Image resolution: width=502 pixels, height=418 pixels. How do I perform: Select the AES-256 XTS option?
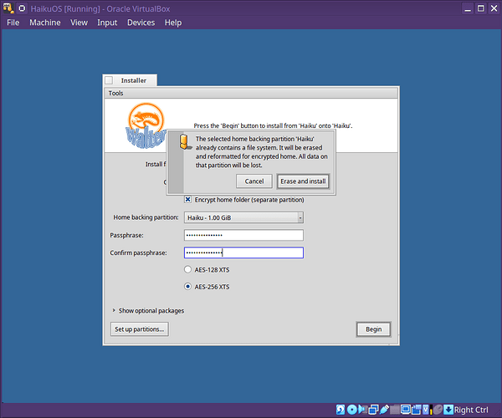coord(188,286)
